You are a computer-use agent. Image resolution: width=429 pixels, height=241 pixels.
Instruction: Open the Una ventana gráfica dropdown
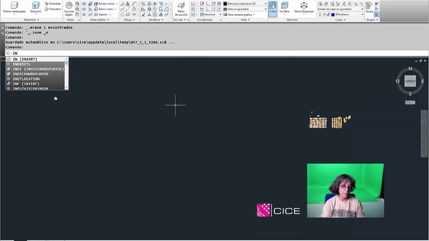coord(239,15)
